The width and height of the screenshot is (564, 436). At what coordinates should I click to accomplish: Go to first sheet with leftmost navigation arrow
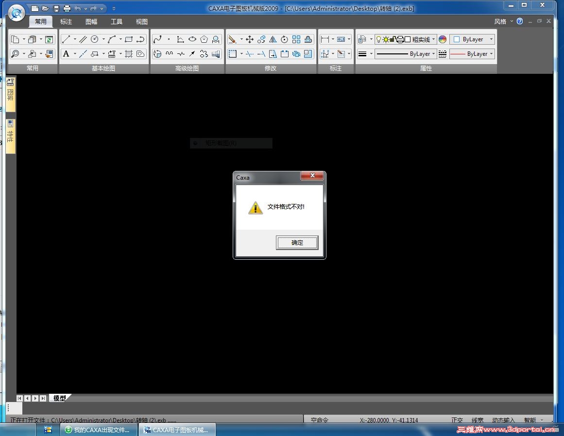(x=19, y=398)
